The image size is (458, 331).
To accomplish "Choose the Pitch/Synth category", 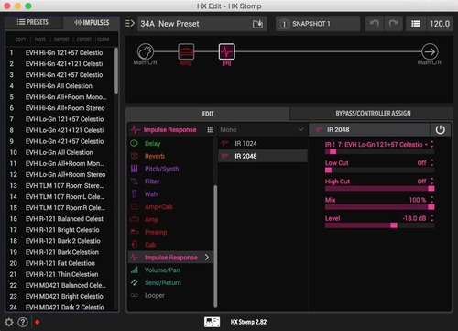I will 171,169.
